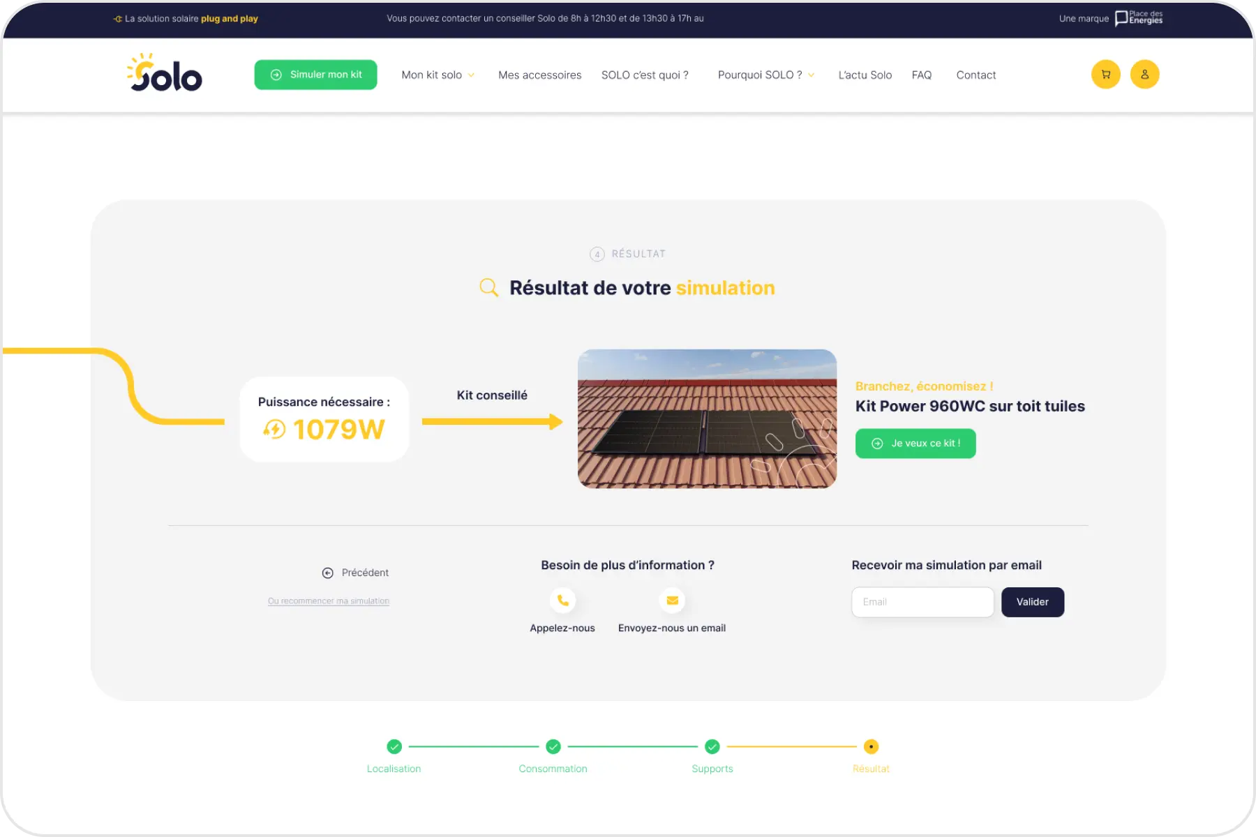Click the Supports step label
This screenshot has width=1256, height=837.
(x=712, y=769)
